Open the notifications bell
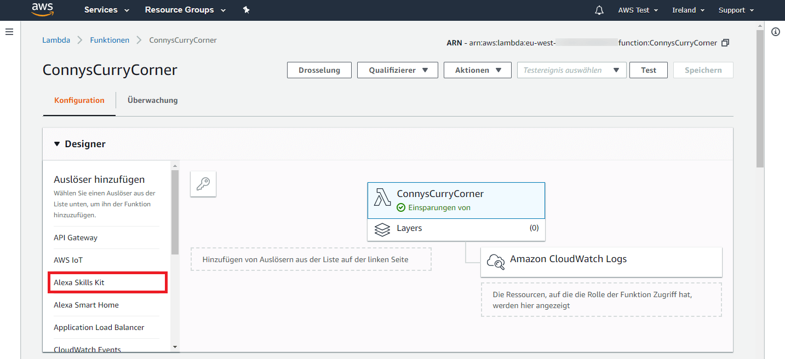Image resolution: width=785 pixels, height=359 pixels. pyautogui.click(x=599, y=10)
